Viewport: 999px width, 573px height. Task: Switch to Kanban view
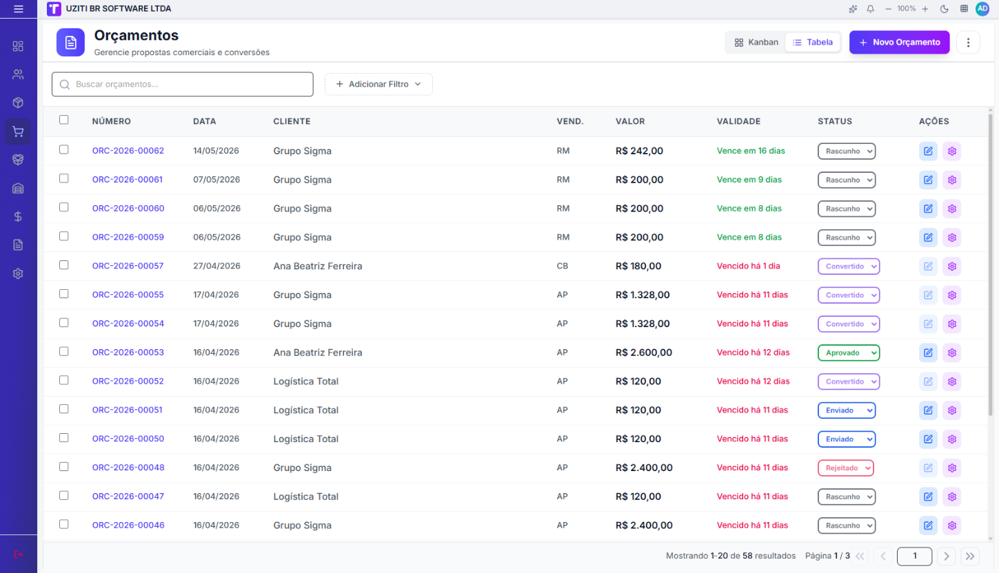pos(756,42)
